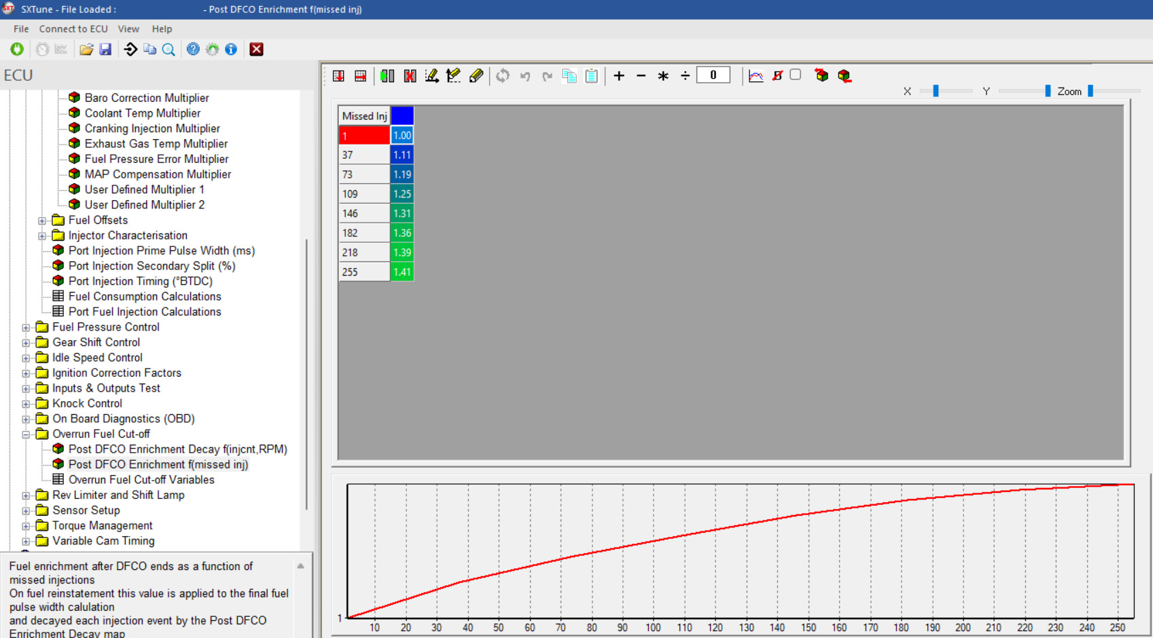Click the greyed-out gauge dashboard icon
The image size is (1153, 638).
[42, 49]
